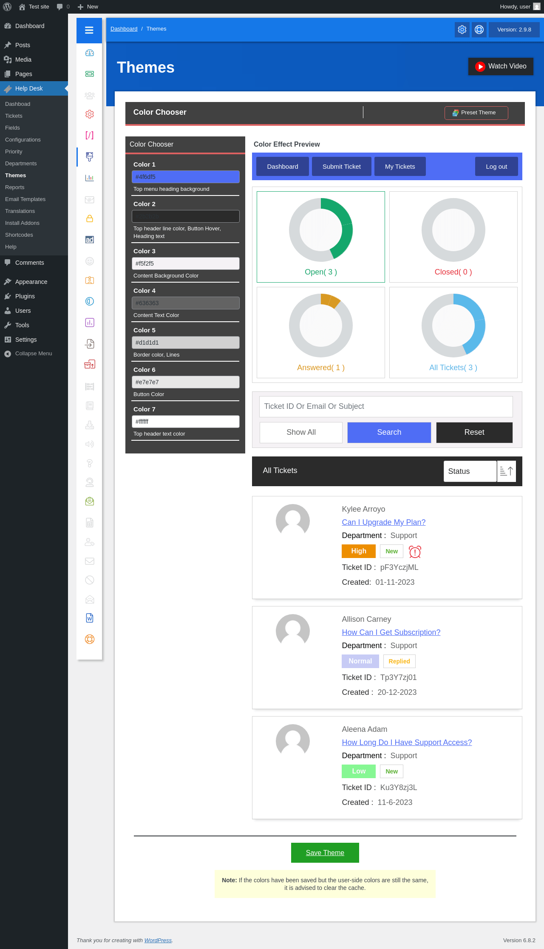Select the paintbrush themes icon
544x949 pixels.
point(90,156)
